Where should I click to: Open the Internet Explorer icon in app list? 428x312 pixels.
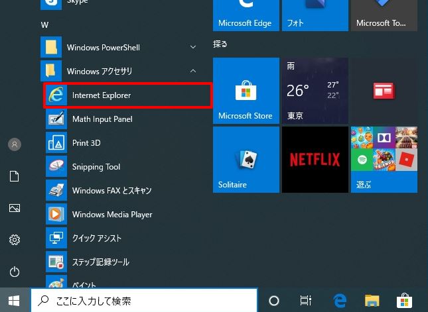point(56,95)
